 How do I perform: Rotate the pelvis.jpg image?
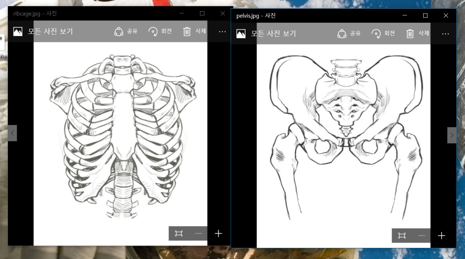tap(383, 33)
